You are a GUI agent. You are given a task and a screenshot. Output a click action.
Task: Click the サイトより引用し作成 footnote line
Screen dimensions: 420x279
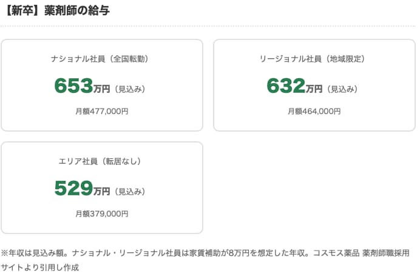point(40,266)
